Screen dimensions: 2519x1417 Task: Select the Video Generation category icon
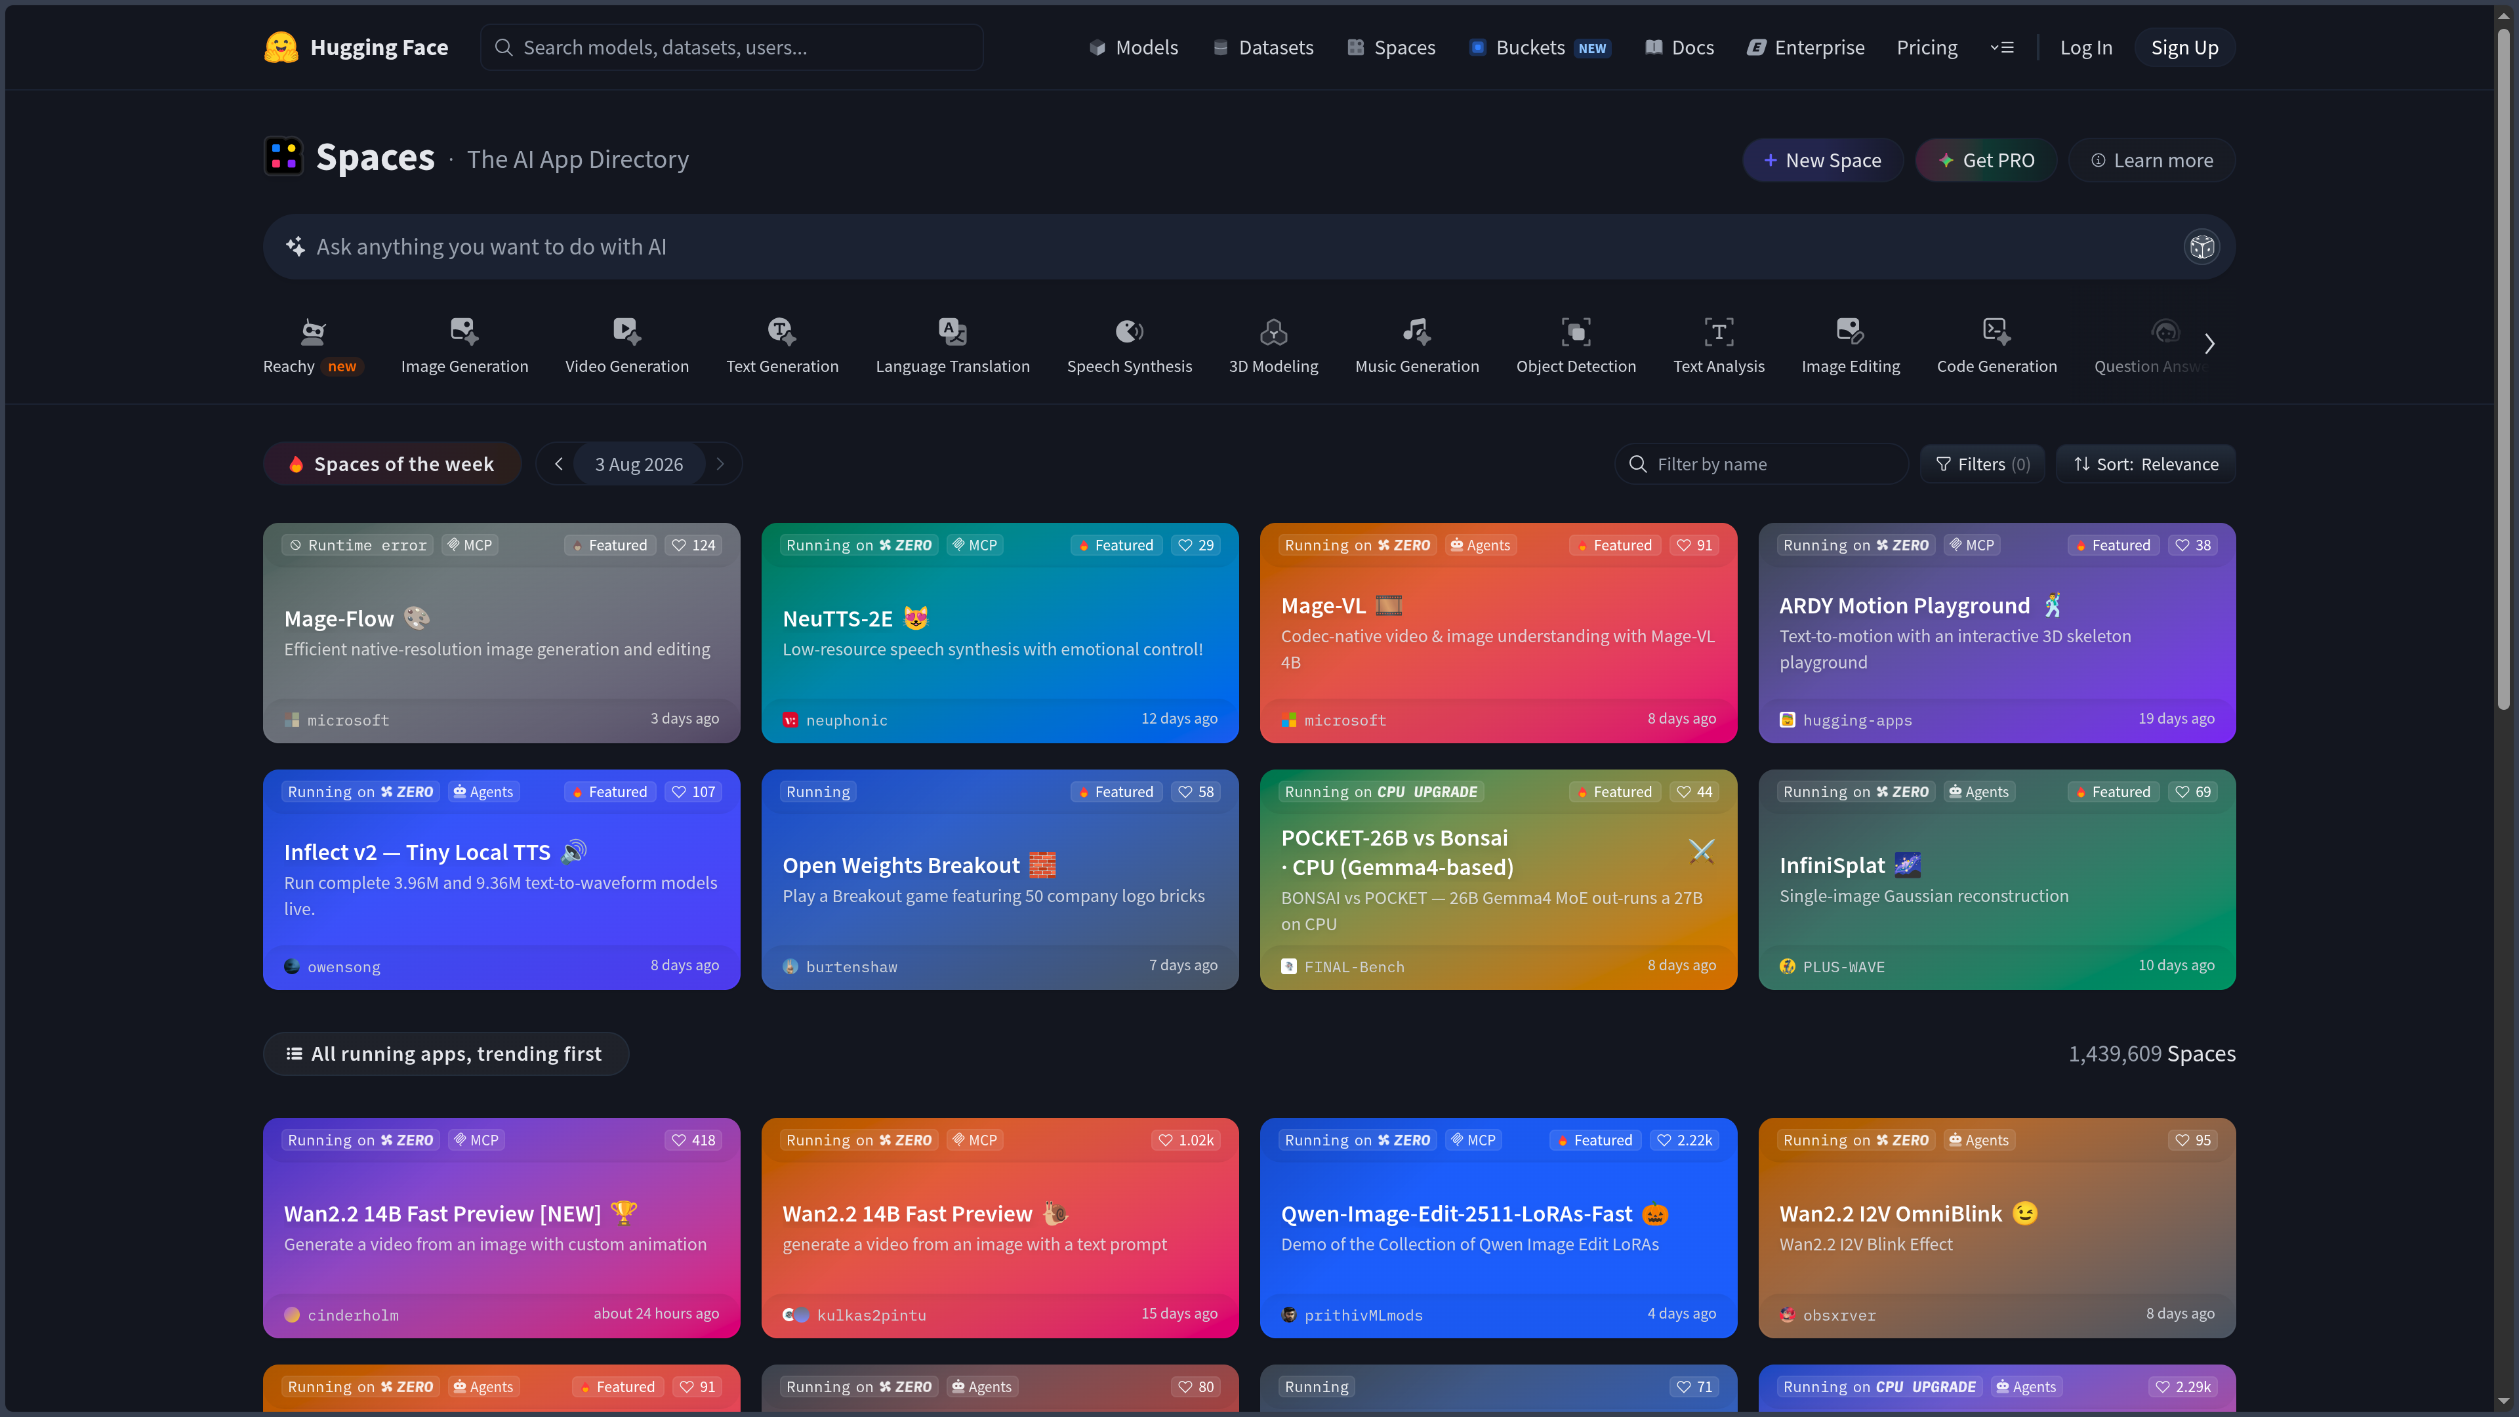[627, 331]
